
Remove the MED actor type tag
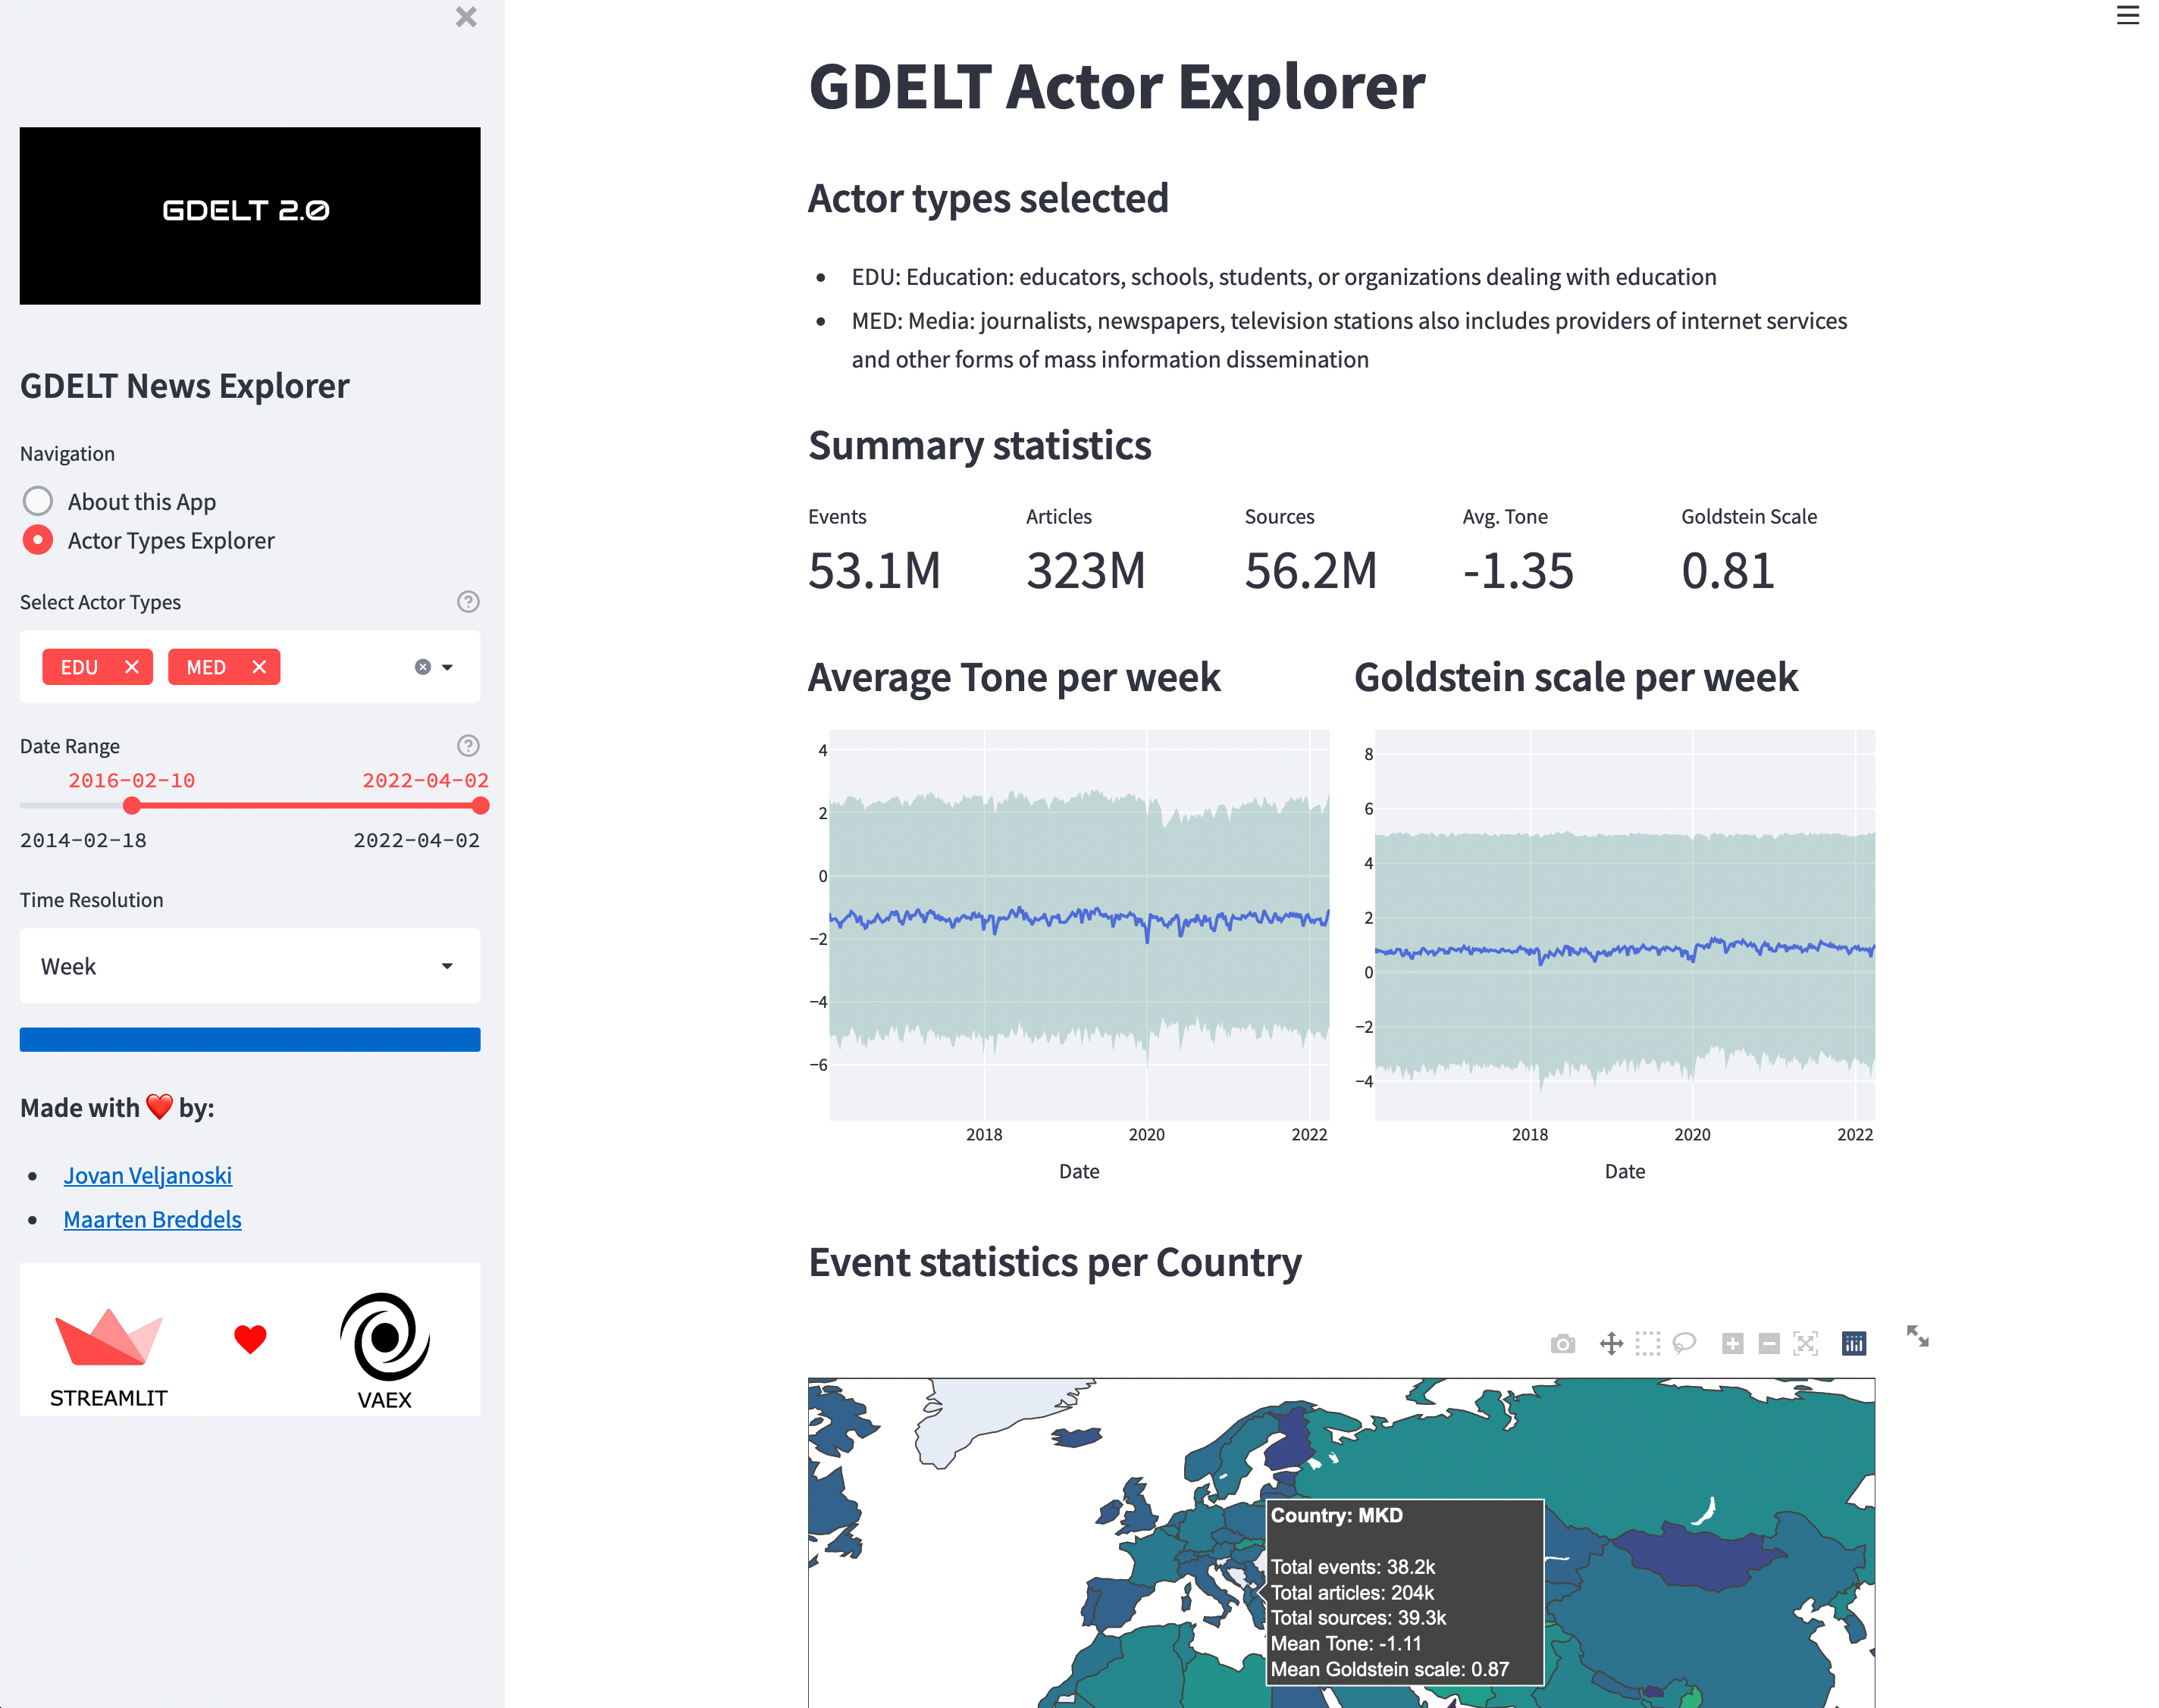pos(259,667)
